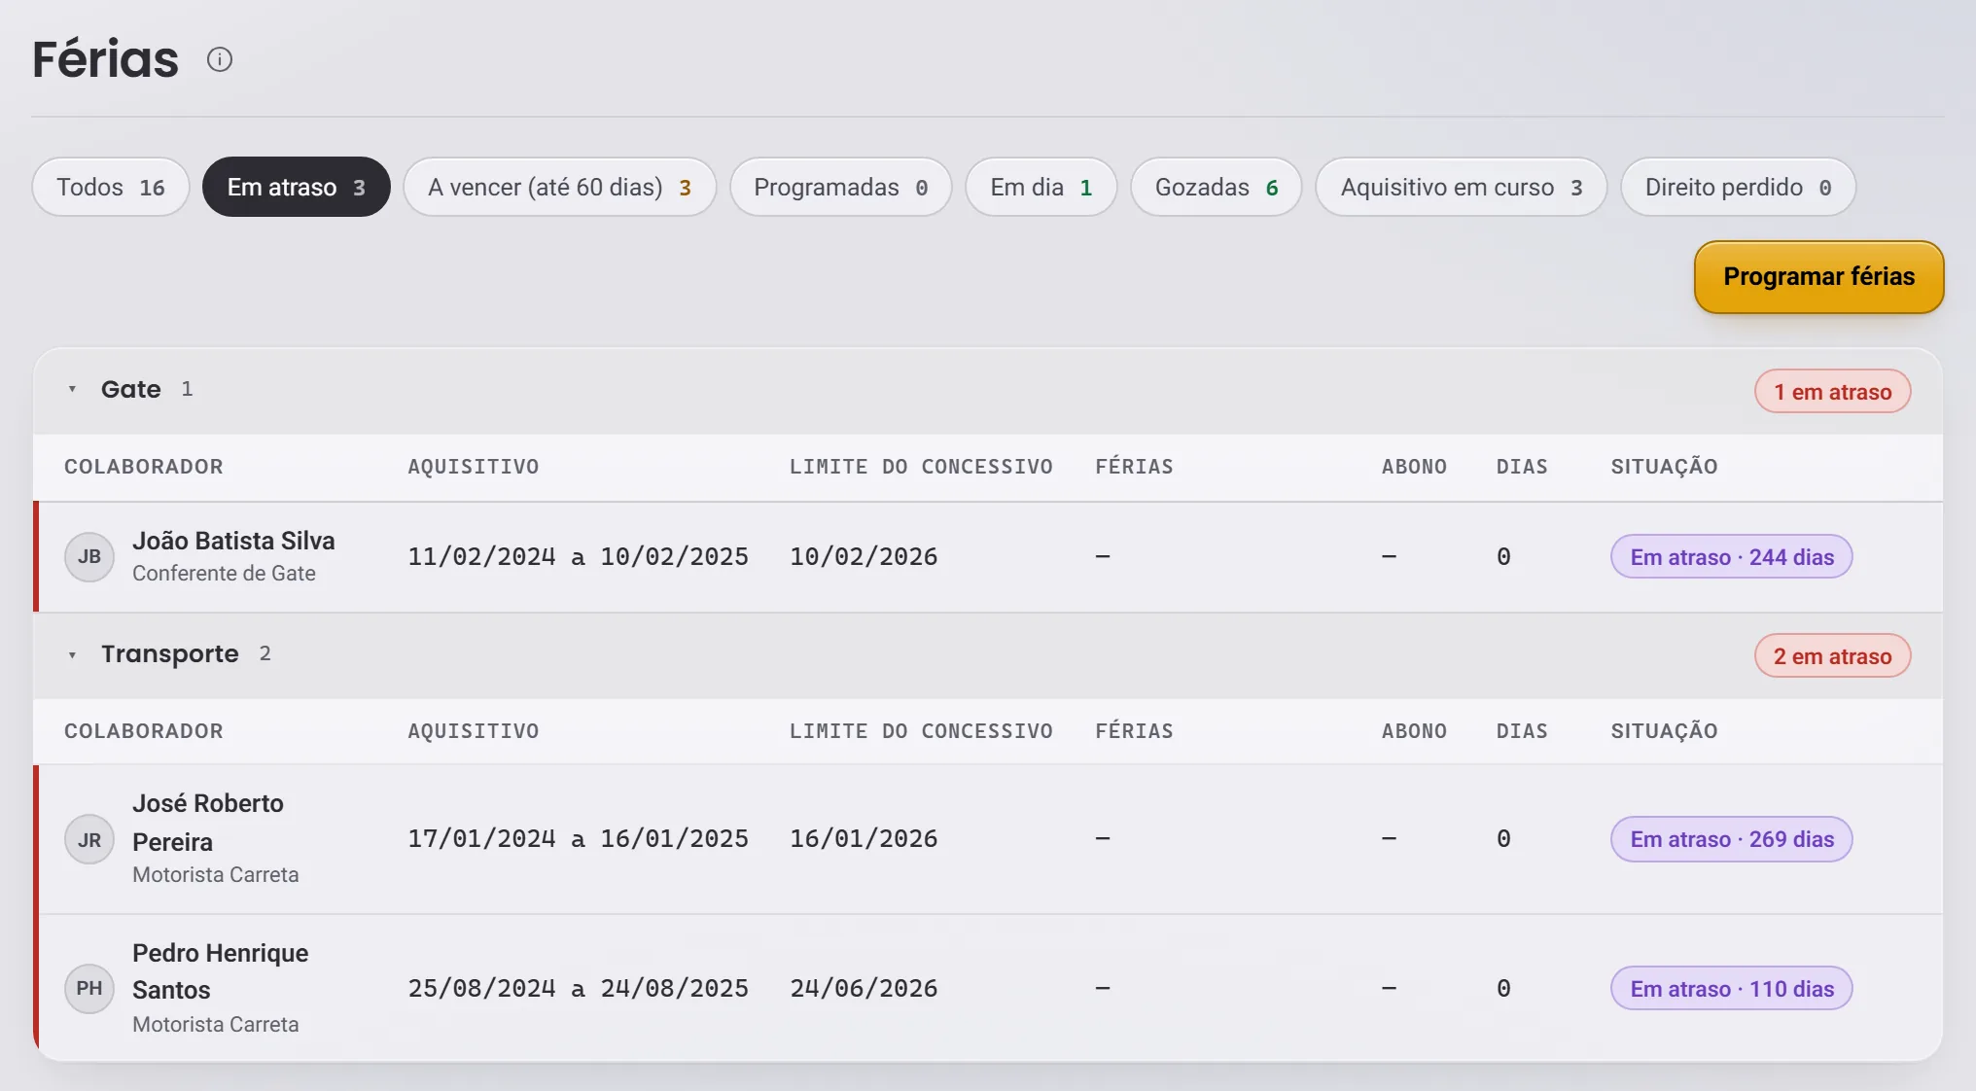The width and height of the screenshot is (1976, 1091).
Task: Click the Conferente de Gate role text
Action: pyautogui.click(x=224, y=574)
